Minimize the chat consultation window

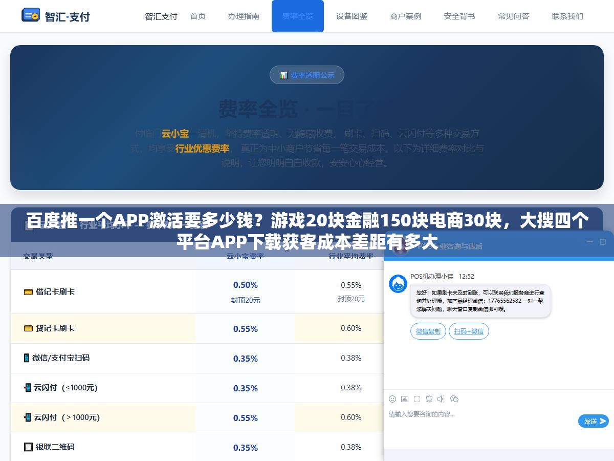click(x=590, y=242)
